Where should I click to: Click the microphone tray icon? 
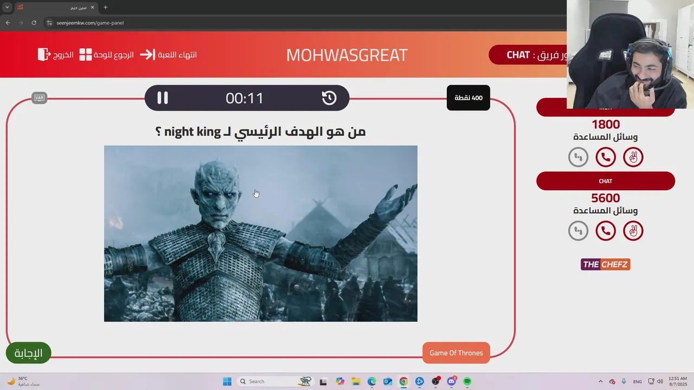[x=624, y=381]
